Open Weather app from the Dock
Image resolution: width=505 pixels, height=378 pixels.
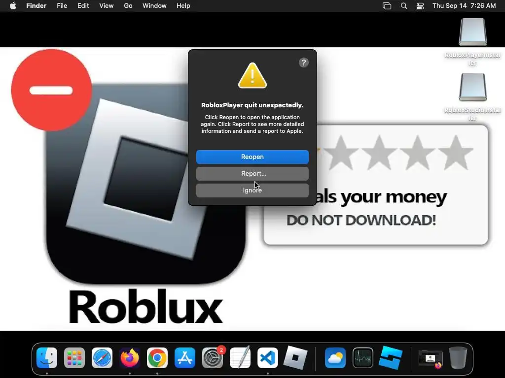click(335, 358)
